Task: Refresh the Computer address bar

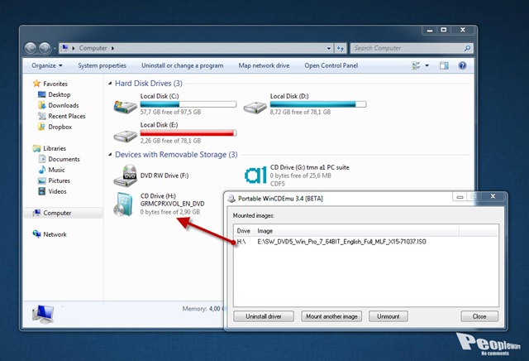Action: (341, 48)
